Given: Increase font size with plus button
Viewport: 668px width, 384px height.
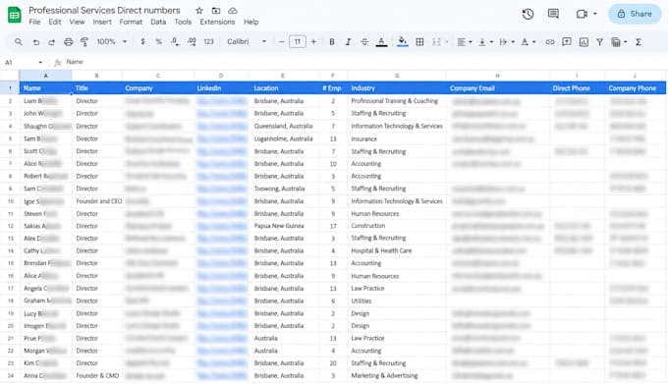Looking at the screenshot, I should pos(313,41).
